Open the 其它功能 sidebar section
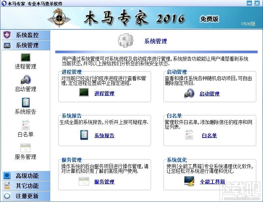Image resolution: width=263 pixels, height=202 pixels. (x=26, y=186)
